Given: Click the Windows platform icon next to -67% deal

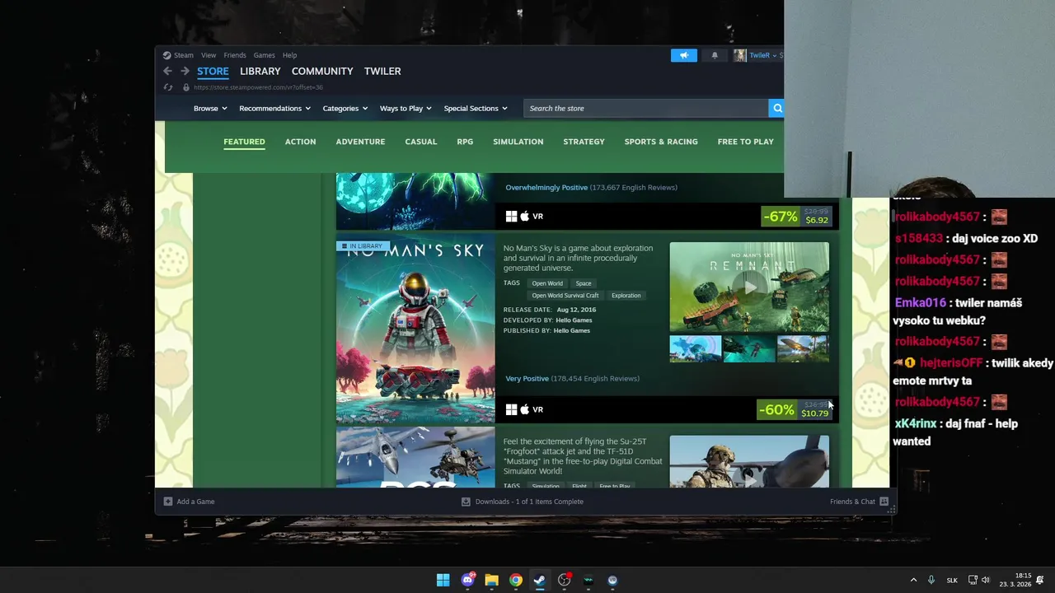Looking at the screenshot, I should 511,216.
